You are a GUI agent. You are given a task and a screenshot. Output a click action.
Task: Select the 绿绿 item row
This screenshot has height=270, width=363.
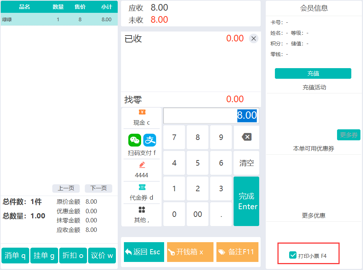pos(59,19)
